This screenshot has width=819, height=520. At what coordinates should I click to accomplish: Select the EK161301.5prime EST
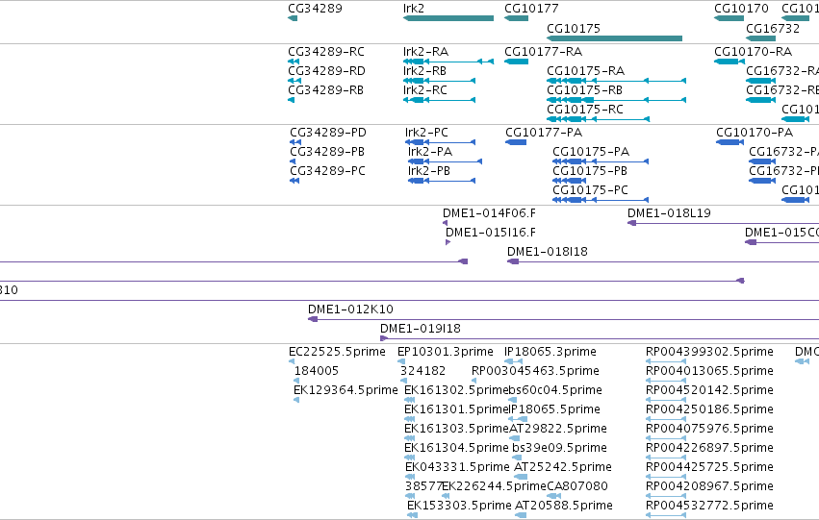coord(456,410)
